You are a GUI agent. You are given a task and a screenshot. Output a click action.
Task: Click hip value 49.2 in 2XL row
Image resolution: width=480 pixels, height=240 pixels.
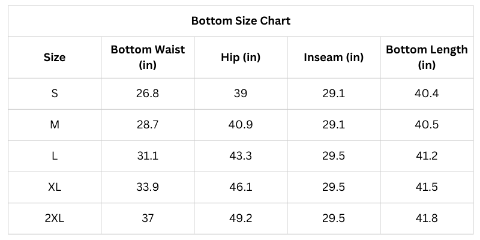coord(241,218)
